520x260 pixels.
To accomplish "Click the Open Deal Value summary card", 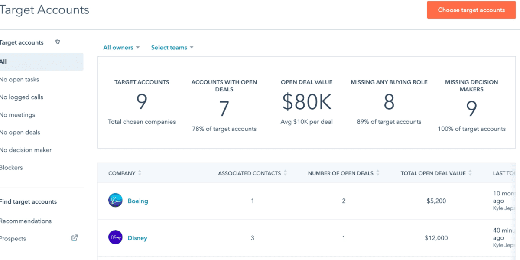I will pos(307,102).
